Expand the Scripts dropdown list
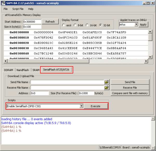The height and width of the screenshot is (151, 156). click(81, 106)
